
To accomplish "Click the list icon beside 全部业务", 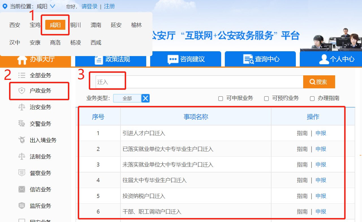I will coord(22,75).
